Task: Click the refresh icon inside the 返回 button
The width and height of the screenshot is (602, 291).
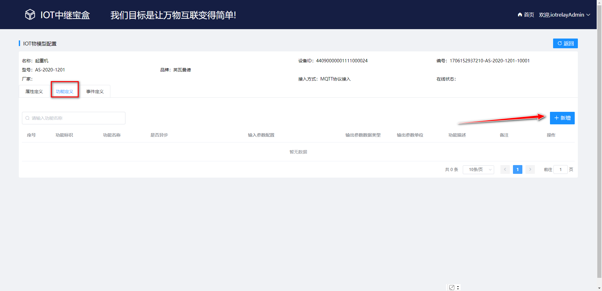Action: click(x=560, y=43)
